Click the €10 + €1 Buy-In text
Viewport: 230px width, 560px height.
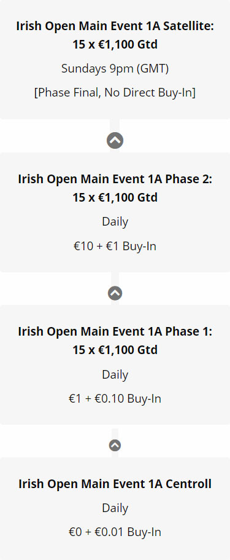(115, 246)
